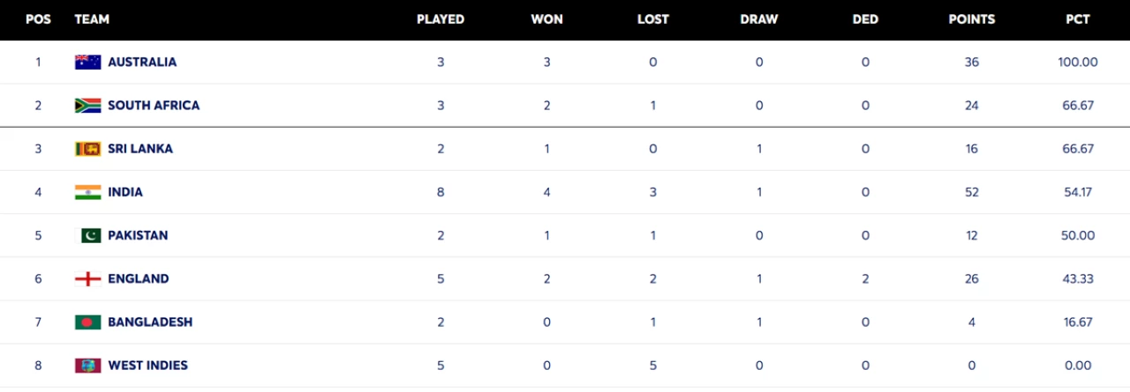The image size is (1130, 392).
Task: Click the Australia flag icon
Action: [x=87, y=62]
